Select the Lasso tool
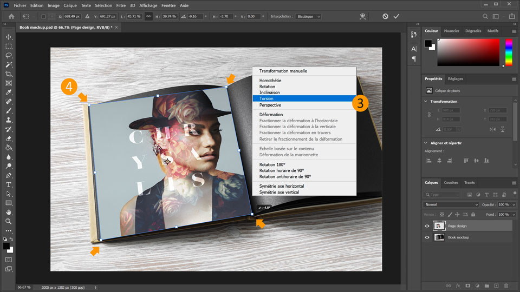Screen dimensions: 520x292 (9, 55)
